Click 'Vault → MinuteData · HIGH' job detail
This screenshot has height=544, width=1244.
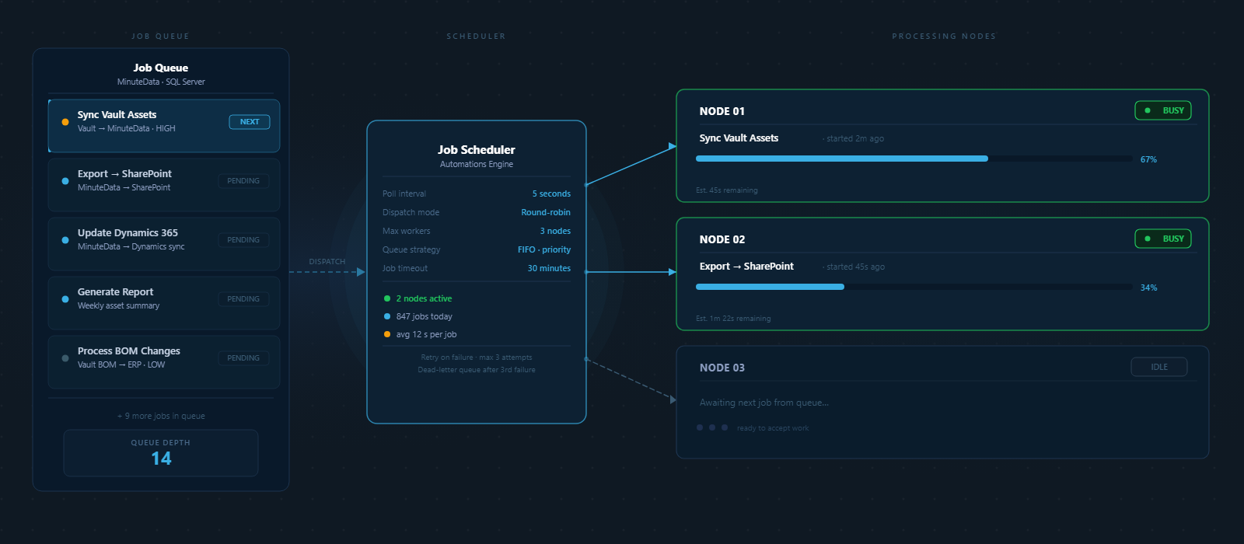point(127,128)
